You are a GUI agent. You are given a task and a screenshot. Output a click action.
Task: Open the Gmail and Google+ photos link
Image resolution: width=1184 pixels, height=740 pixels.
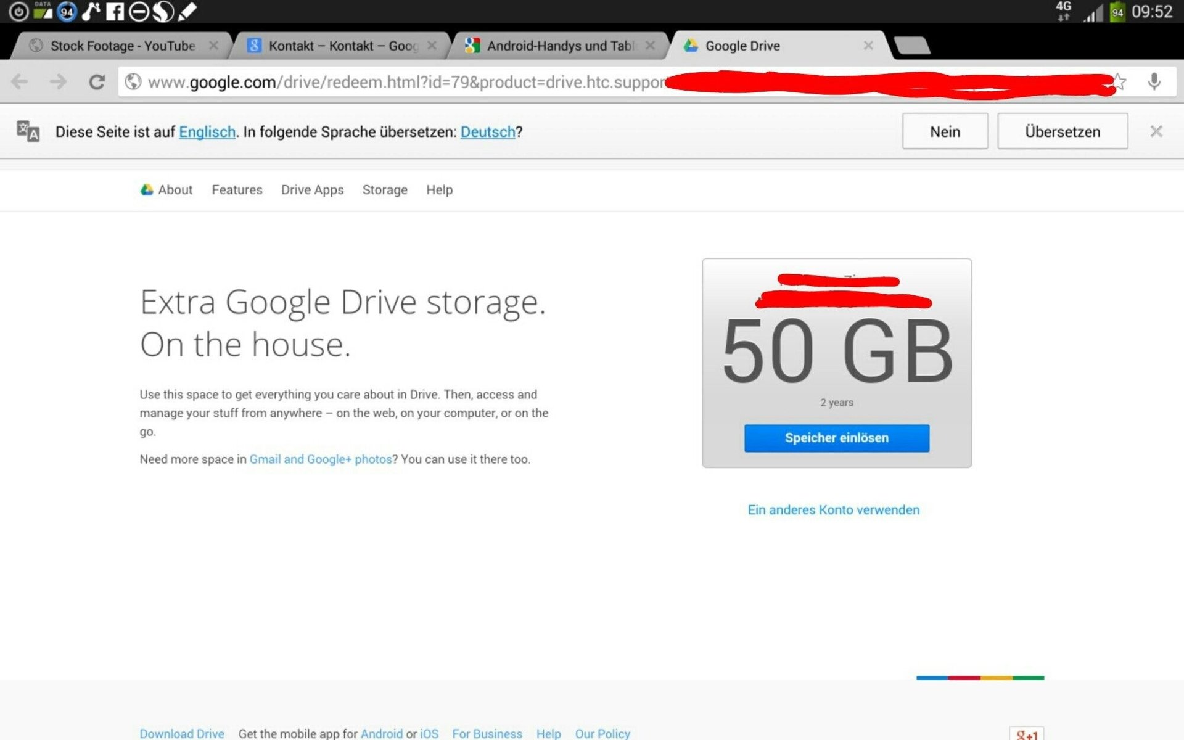point(321,459)
